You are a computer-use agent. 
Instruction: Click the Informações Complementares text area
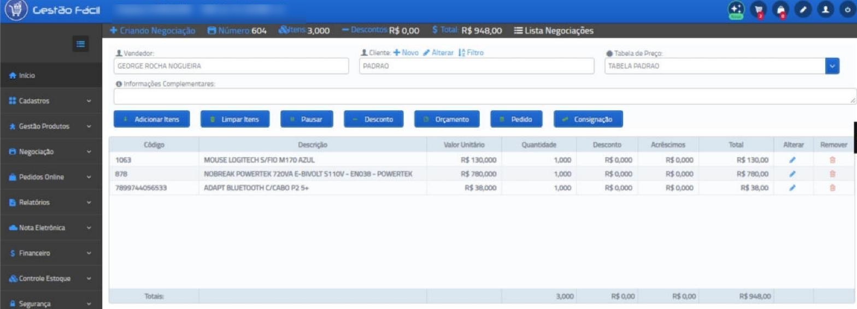[485, 96]
